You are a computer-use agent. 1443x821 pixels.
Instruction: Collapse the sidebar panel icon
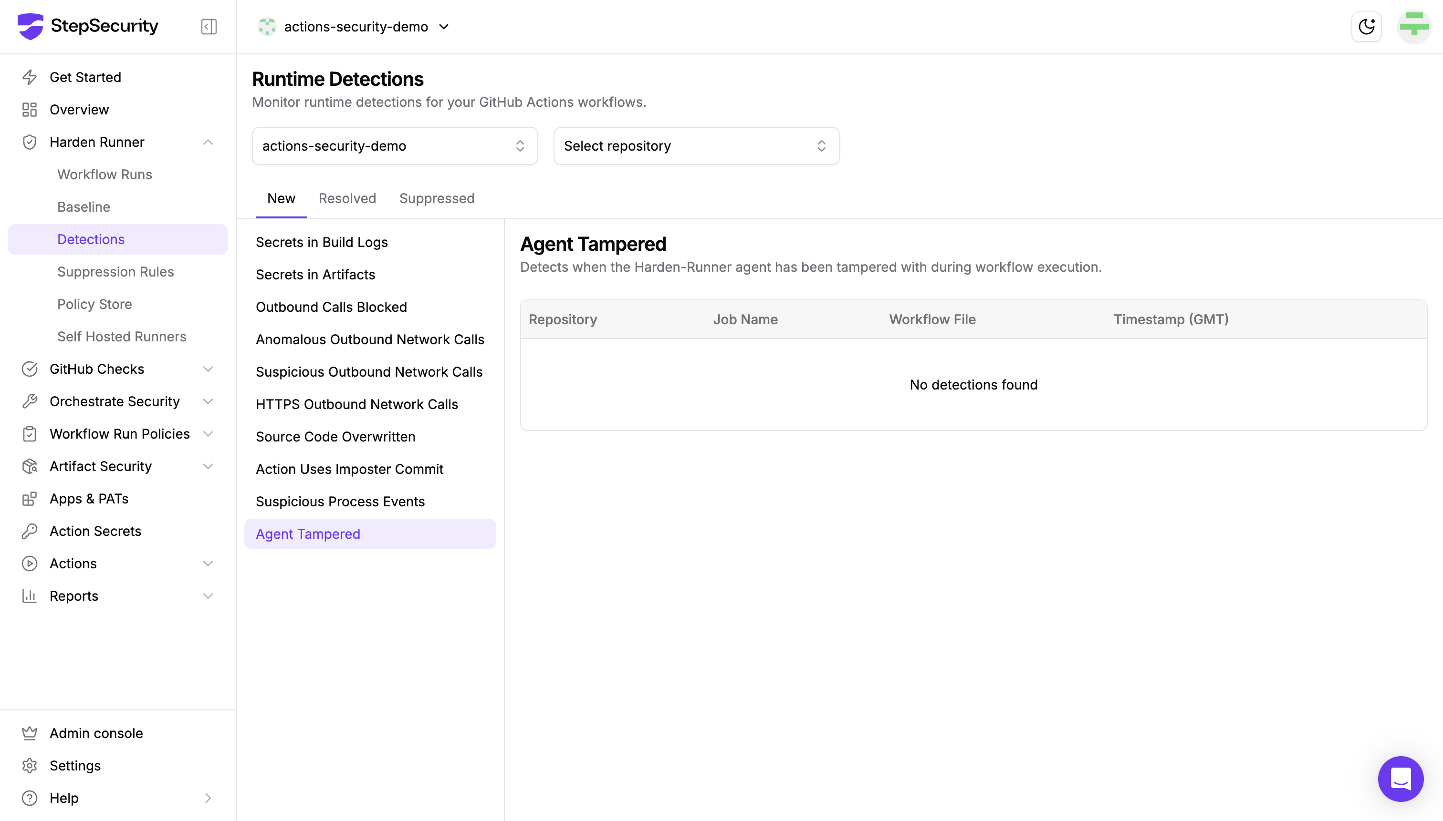209,27
